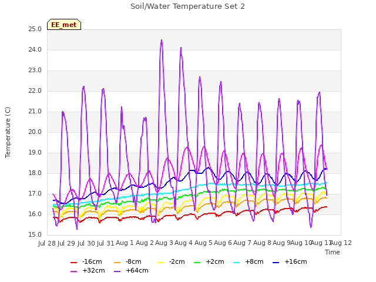Click the Aug 5 x-axis tick label
This screenshot has height=282, width=376.
coord(203,243)
